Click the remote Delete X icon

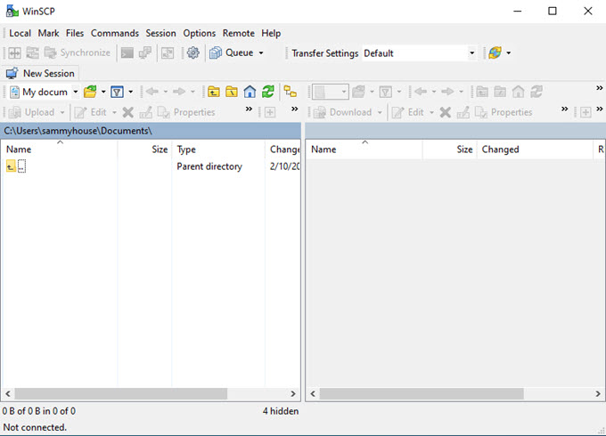(446, 112)
